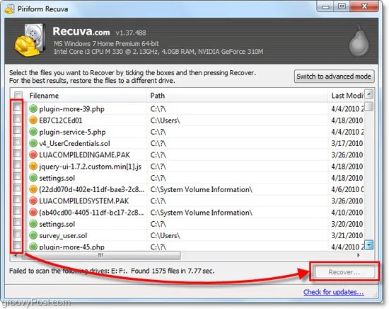Click the title bar Recuva app icon
This screenshot has height=309, width=389.
click(x=10, y=9)
